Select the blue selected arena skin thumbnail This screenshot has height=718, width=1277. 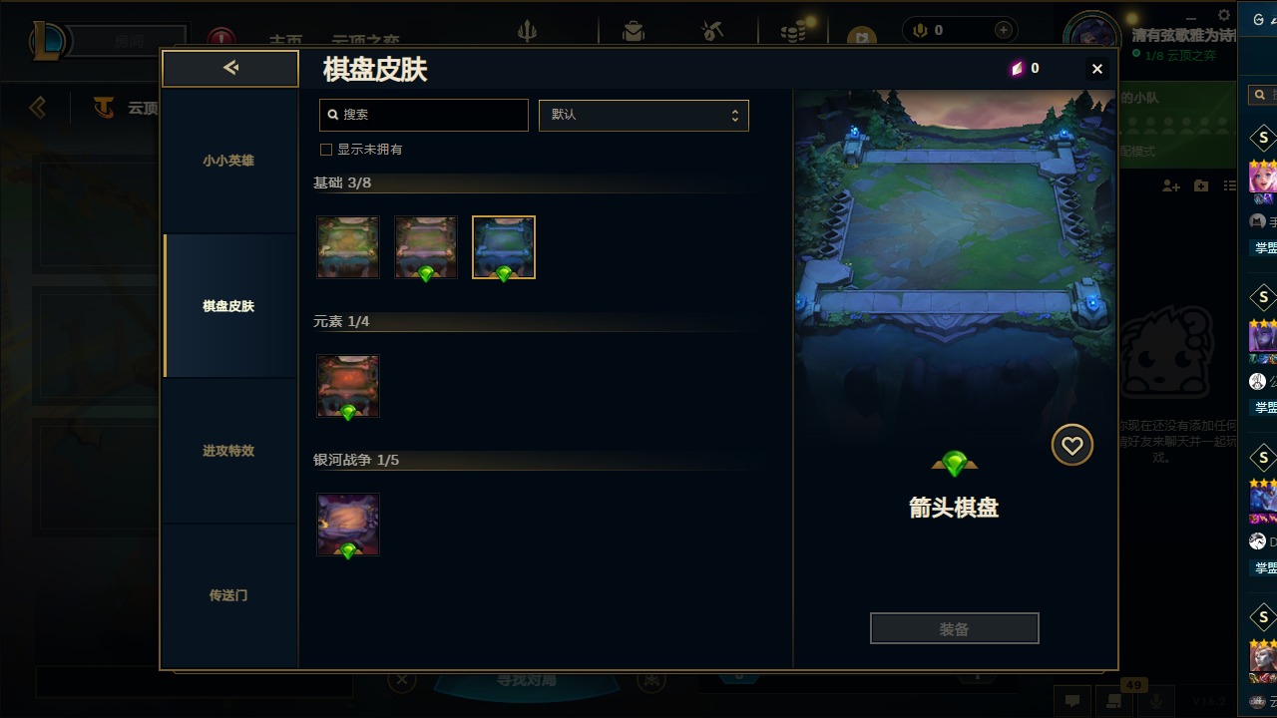click(x=504, y=247)
